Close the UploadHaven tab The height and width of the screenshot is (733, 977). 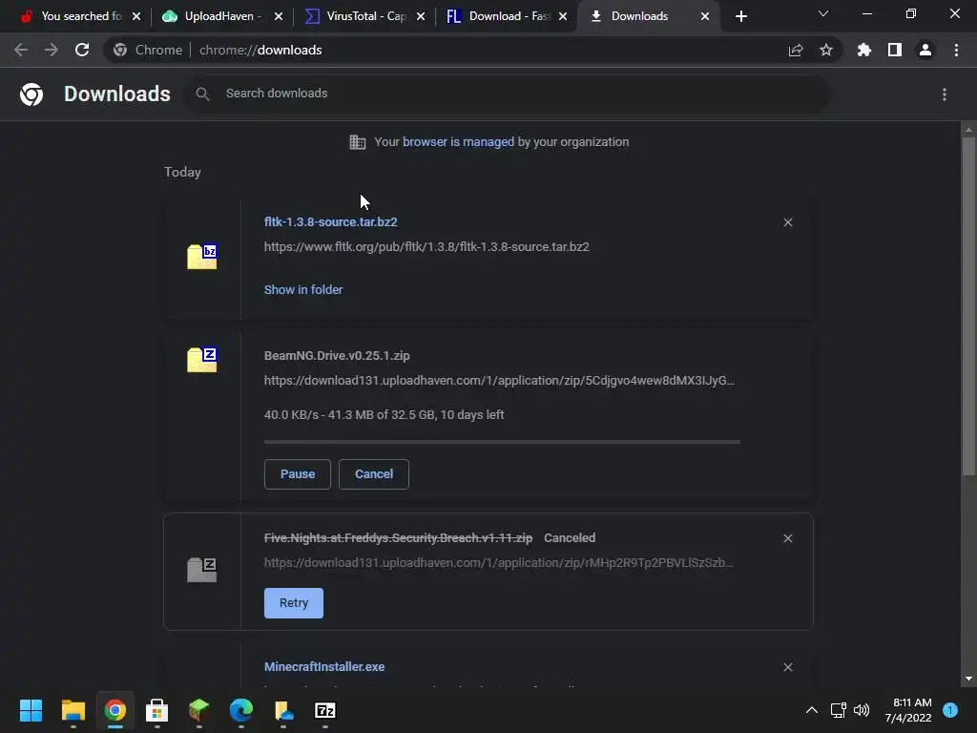279,16
